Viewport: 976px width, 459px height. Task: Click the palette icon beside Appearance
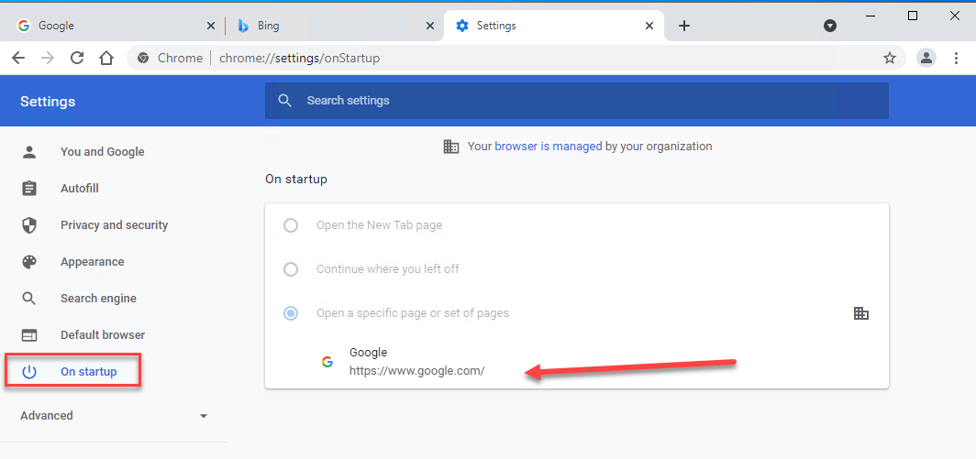pos(29,262)
